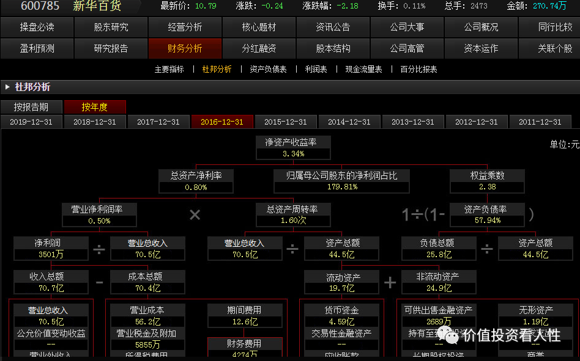Open the 股本结构 tab

(333, 48)
